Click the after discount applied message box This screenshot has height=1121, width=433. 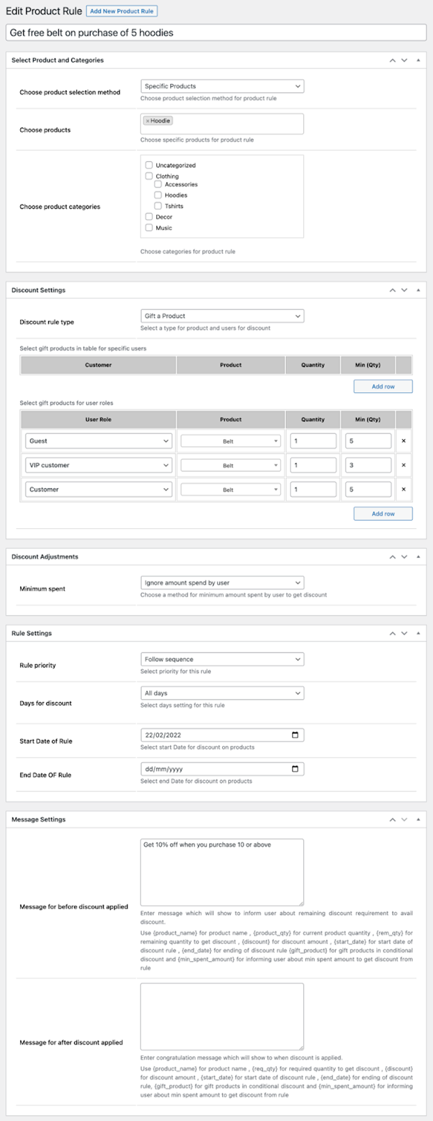click(222, 1016)
